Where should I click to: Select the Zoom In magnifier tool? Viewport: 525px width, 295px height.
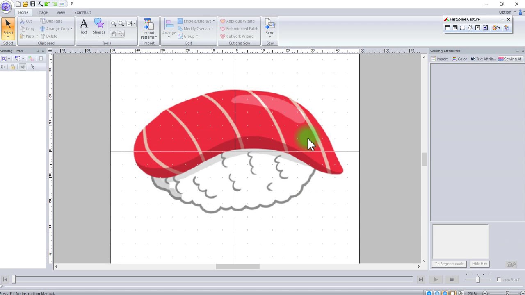pos(114,24)
